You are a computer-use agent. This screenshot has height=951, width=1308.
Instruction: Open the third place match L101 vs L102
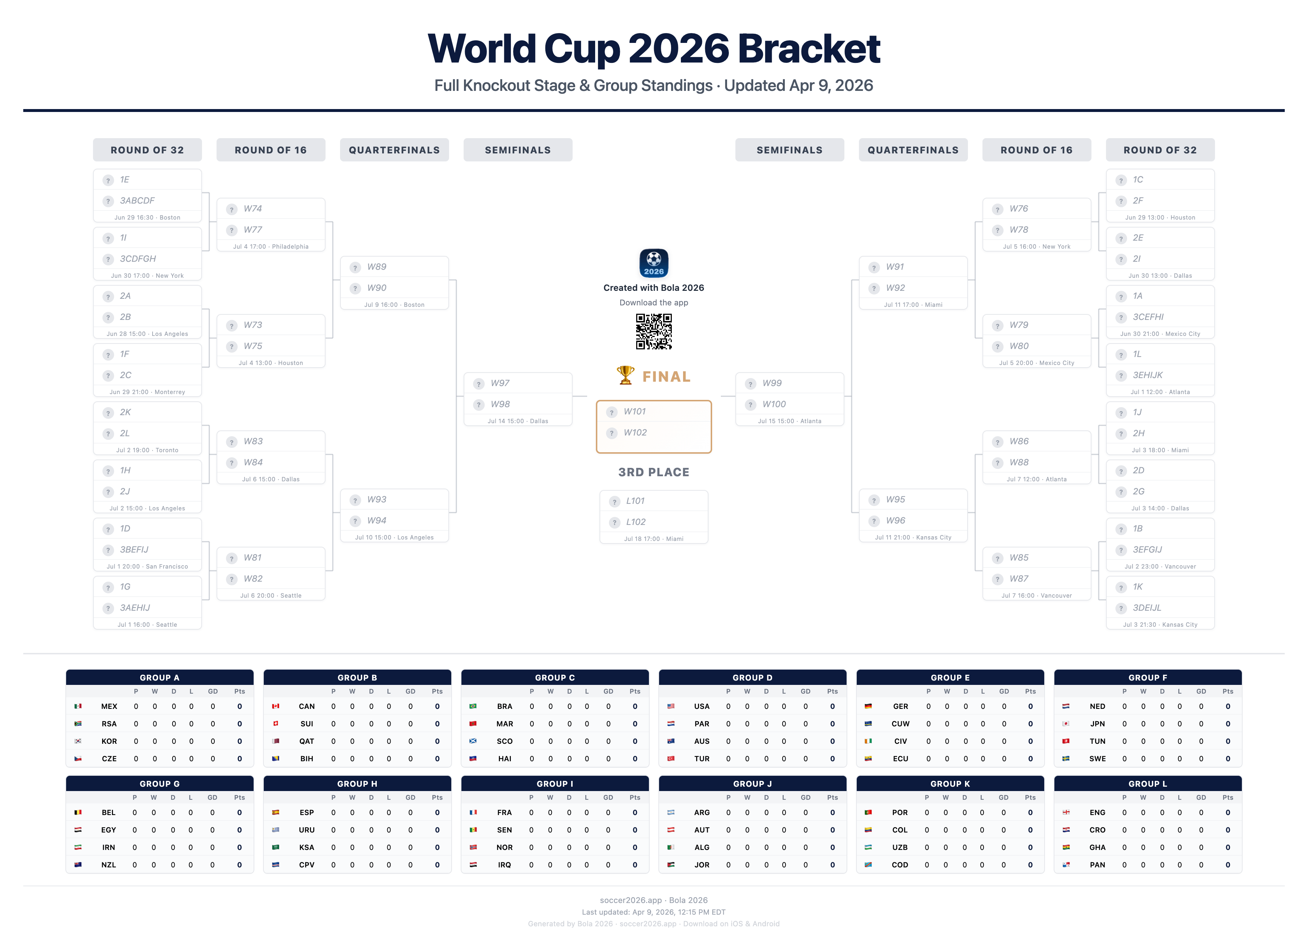(653, 517)
